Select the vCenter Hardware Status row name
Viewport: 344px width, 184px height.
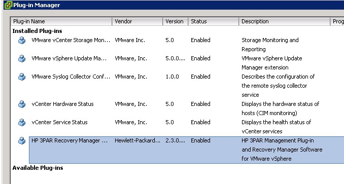(x=62, y=104)
